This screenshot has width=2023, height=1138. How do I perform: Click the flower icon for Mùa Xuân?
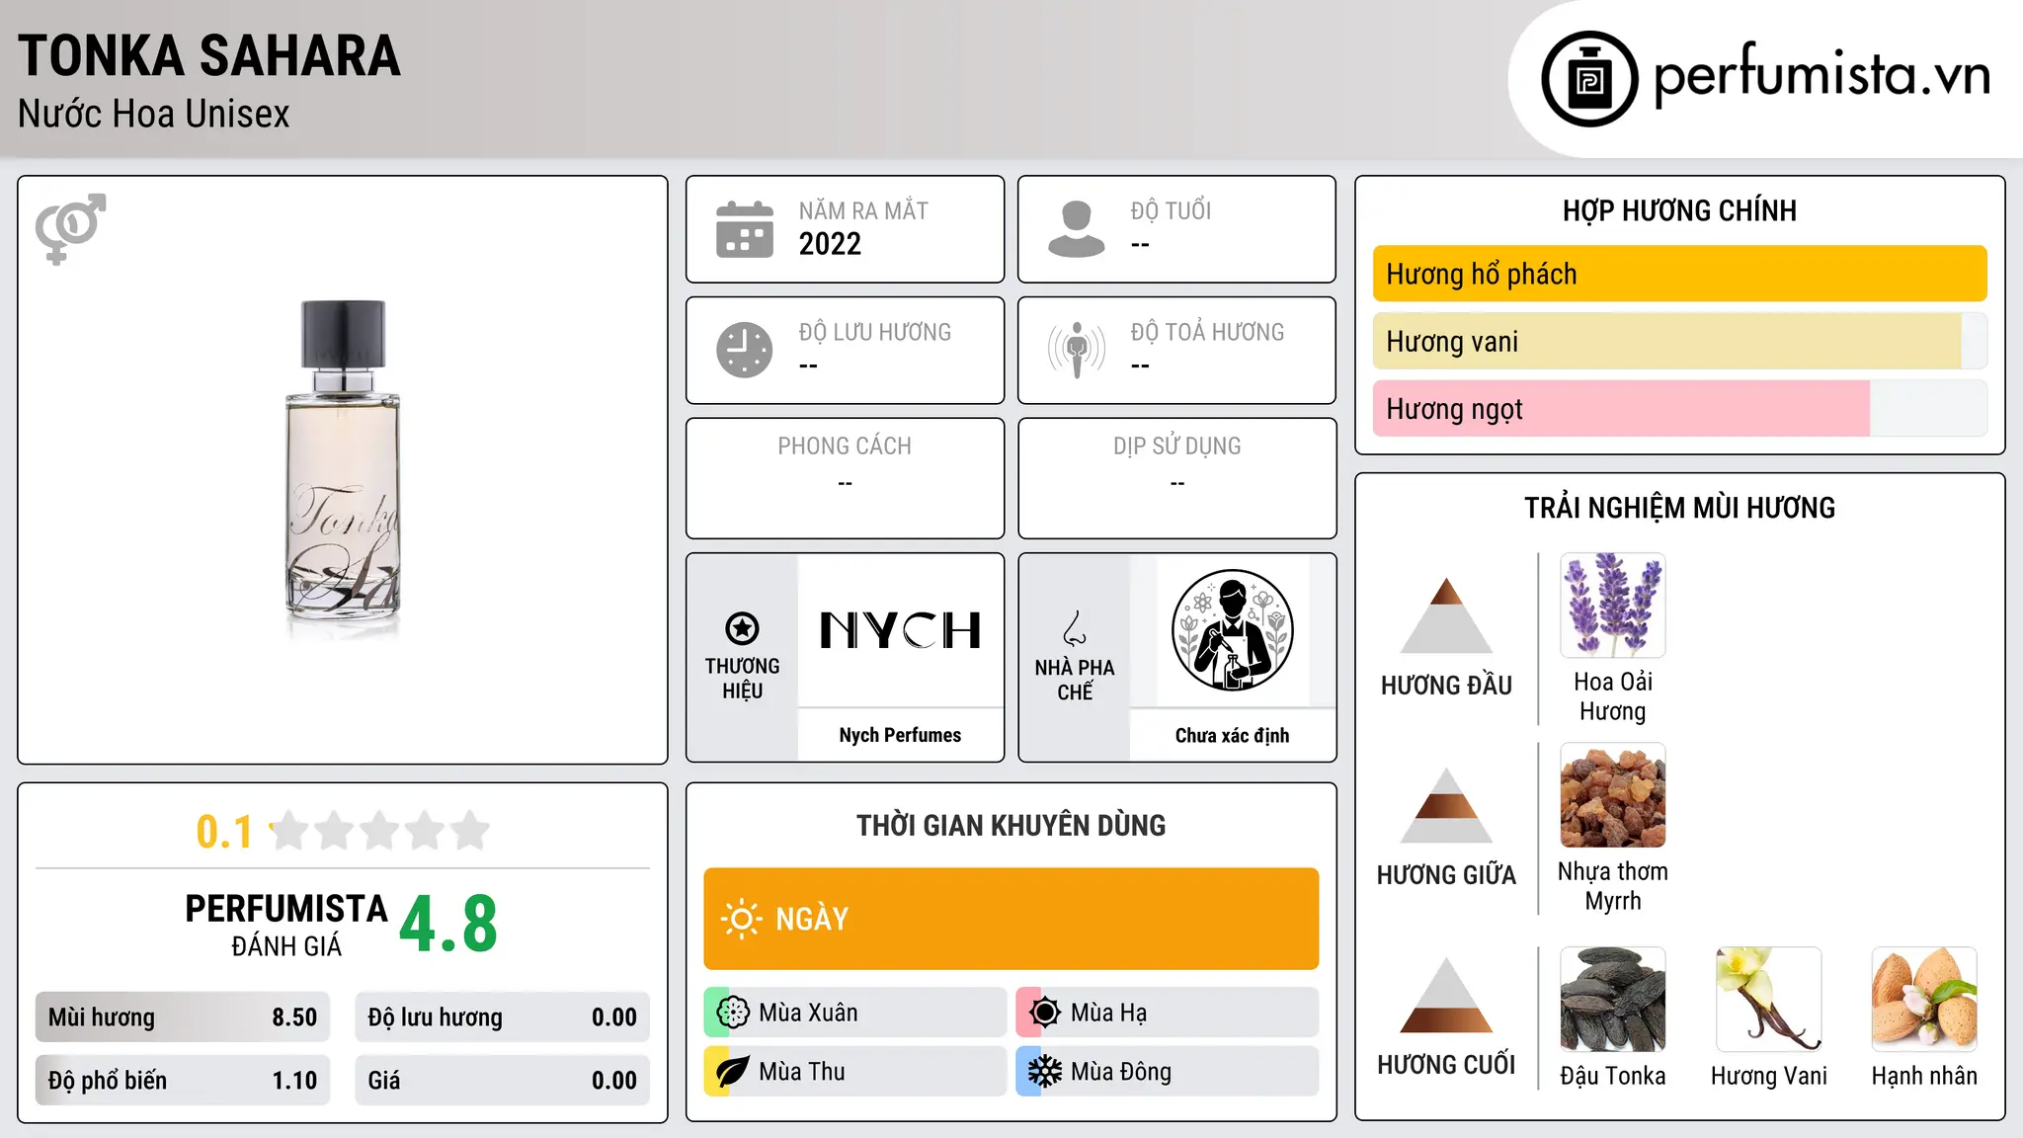point(733,1013)
